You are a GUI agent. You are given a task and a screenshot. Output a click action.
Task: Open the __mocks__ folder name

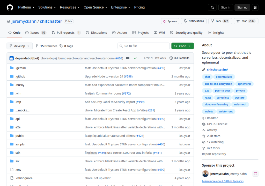pyautogui.click(x=23, y=110)
